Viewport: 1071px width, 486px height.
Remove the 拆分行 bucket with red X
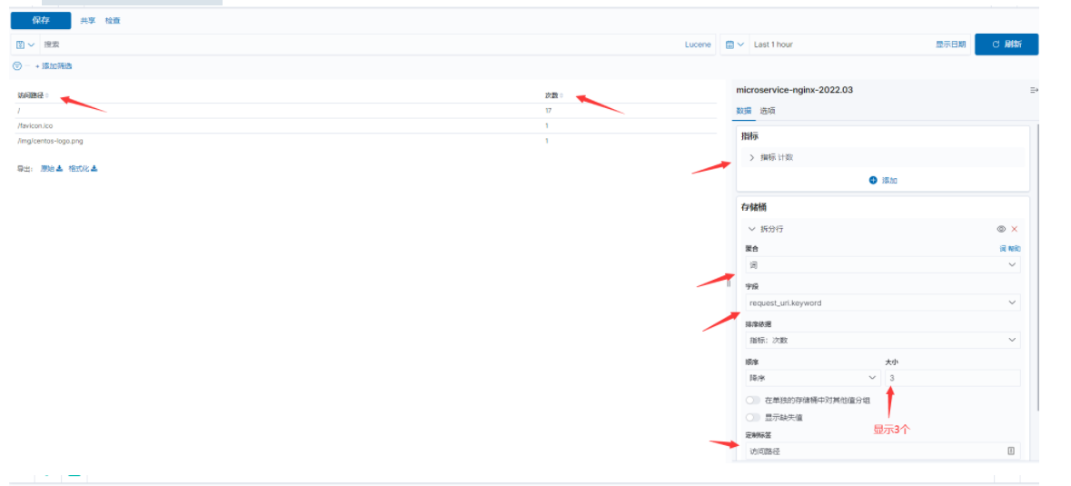pyautogui.click(x=1015, y=229)
